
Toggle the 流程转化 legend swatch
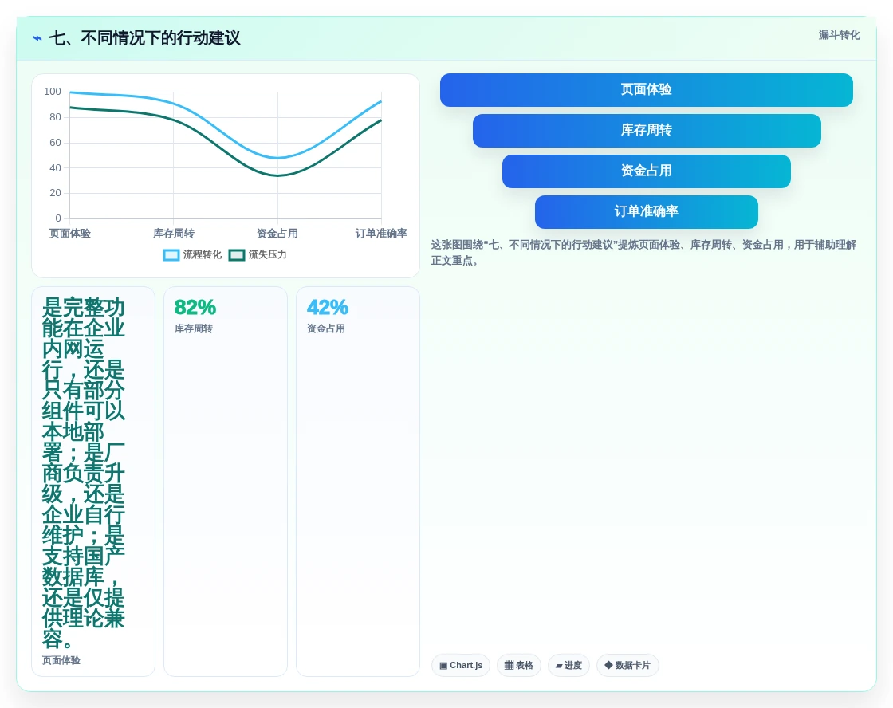171,255
